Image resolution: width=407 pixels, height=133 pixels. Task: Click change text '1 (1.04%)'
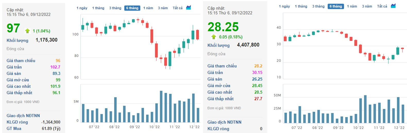(x=41, y=31)
